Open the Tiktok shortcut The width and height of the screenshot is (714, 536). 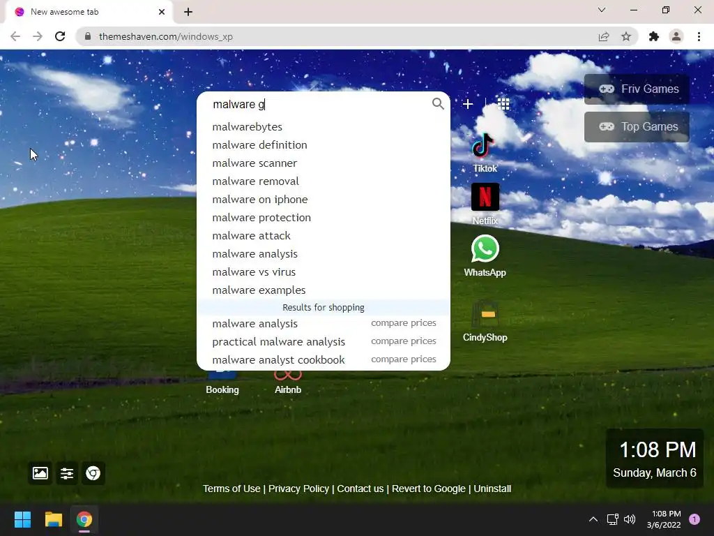[x=485, y=153]
